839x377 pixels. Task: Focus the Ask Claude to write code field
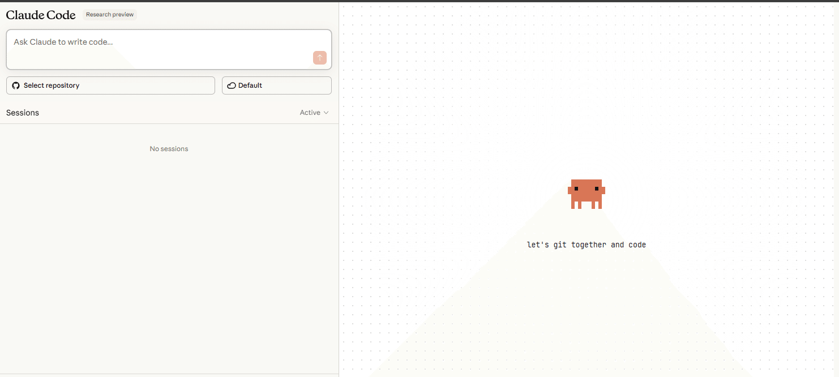click(x=169, y=49)
